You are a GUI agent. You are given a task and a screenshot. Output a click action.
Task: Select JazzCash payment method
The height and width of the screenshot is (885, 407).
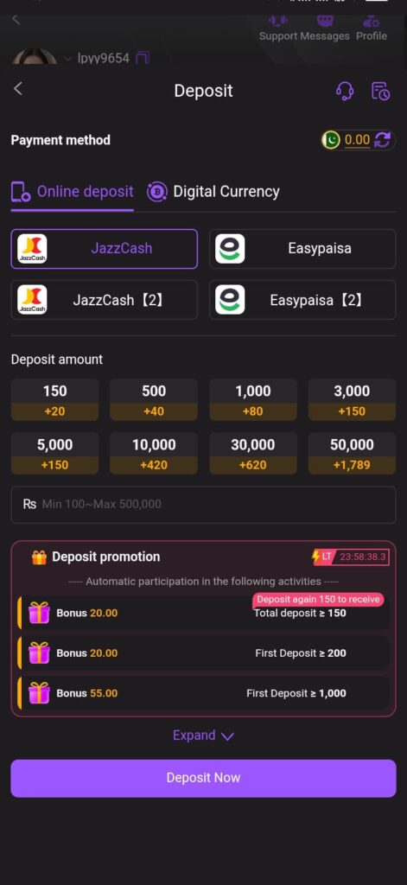105,248
